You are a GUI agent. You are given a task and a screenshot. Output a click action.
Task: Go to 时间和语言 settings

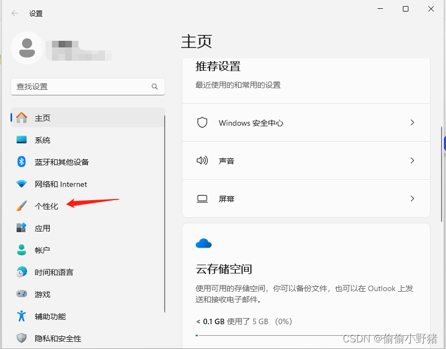pyautogui.click(x=88, y=272)
